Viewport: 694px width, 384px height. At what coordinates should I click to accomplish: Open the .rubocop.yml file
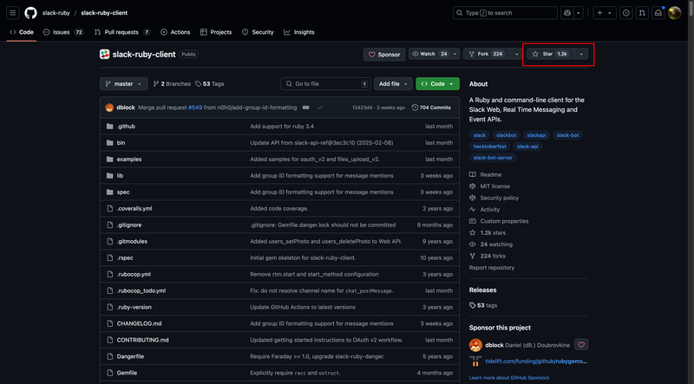[134, 274]
